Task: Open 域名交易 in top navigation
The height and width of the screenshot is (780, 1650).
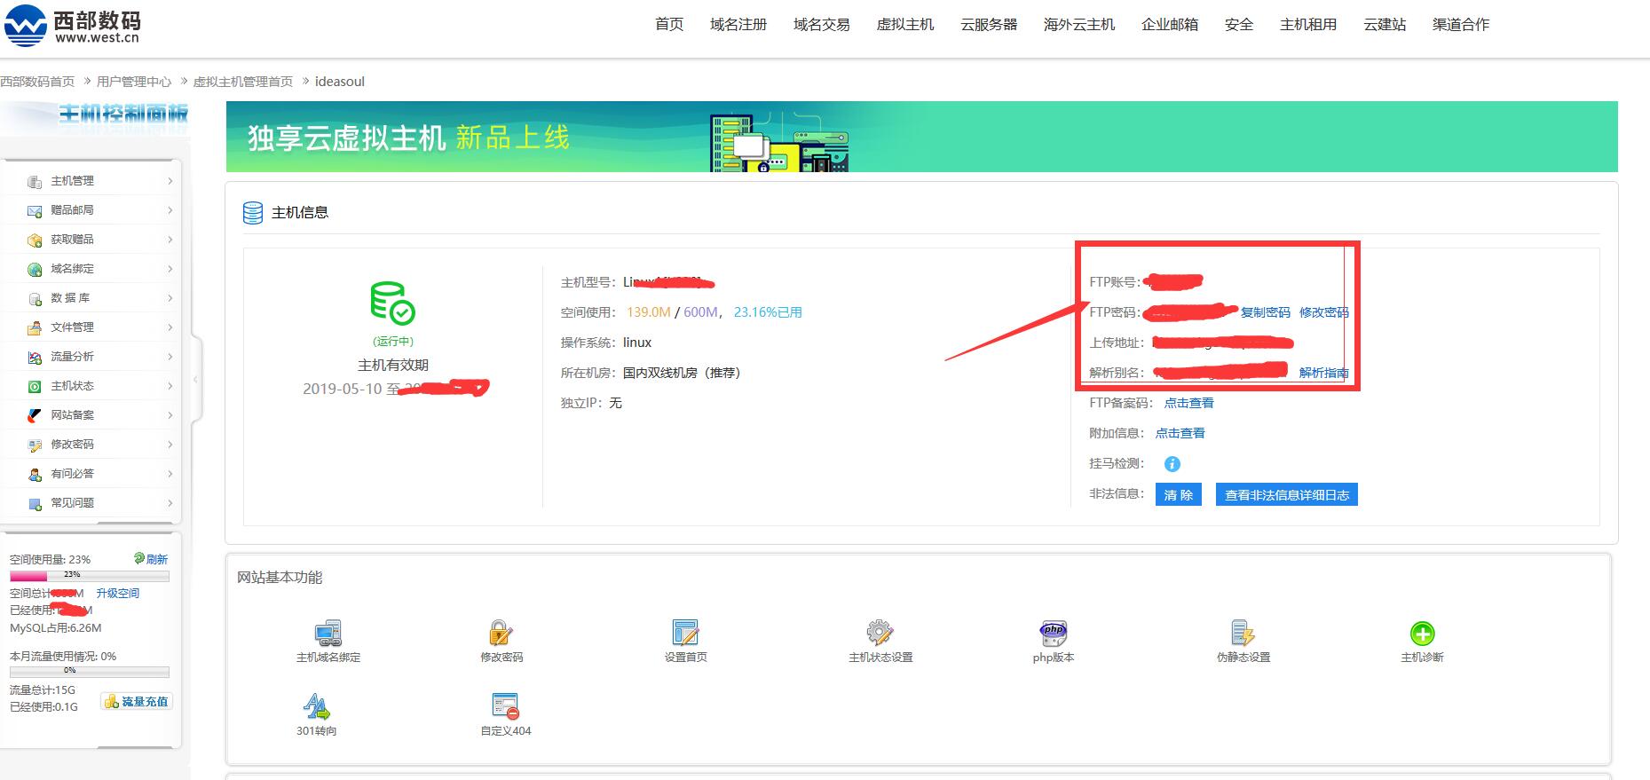Action: (x=822, y=25)
